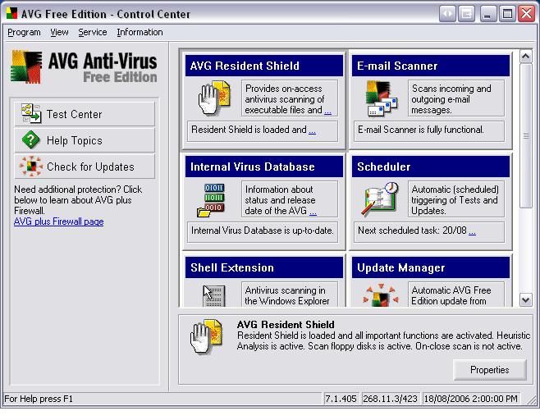The image size is (540, 420).
Task: Click the Test Center button icon
Action: pos(32,114)
